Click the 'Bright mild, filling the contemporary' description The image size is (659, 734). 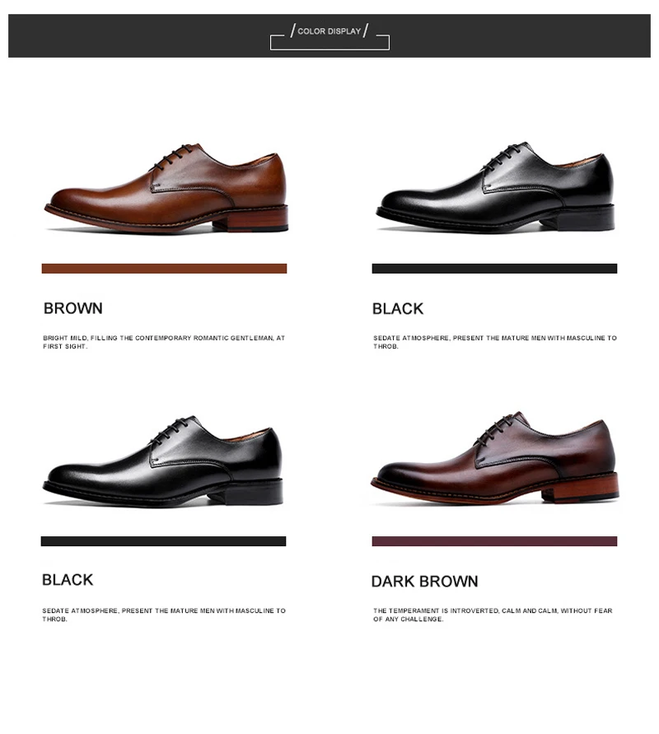tap(164, 342)
